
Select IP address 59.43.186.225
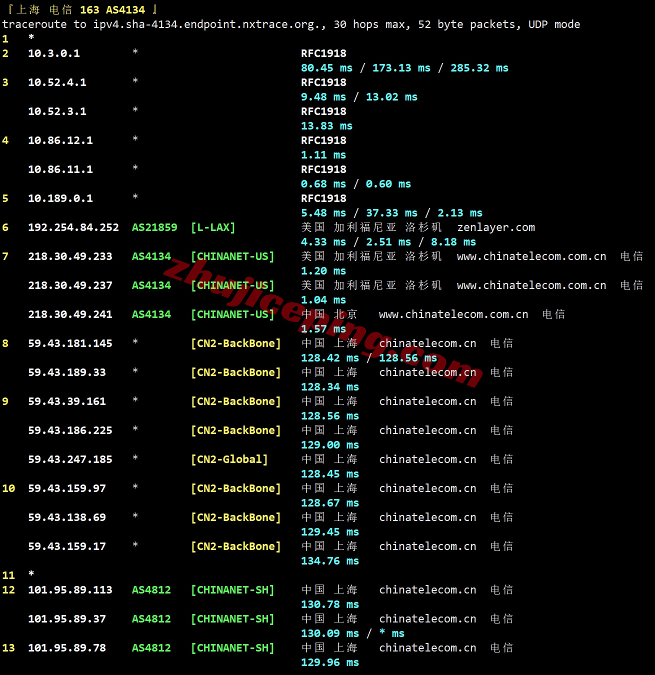(70, 430)
